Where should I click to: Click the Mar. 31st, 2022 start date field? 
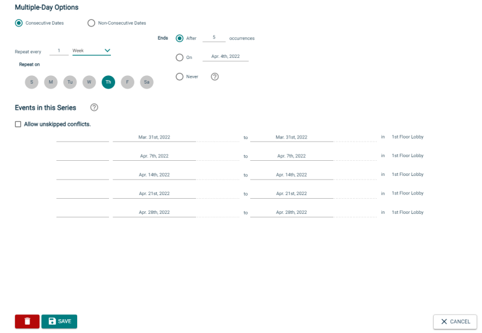pyautogui.click(x=154, y=137)
